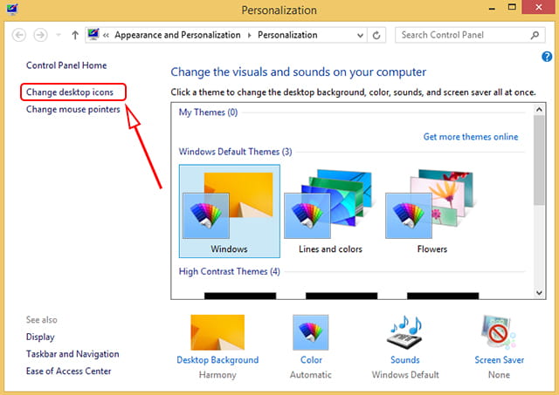Click the Screen Saver text link
This screenshot has width=559, height=395.
(499, 360)
